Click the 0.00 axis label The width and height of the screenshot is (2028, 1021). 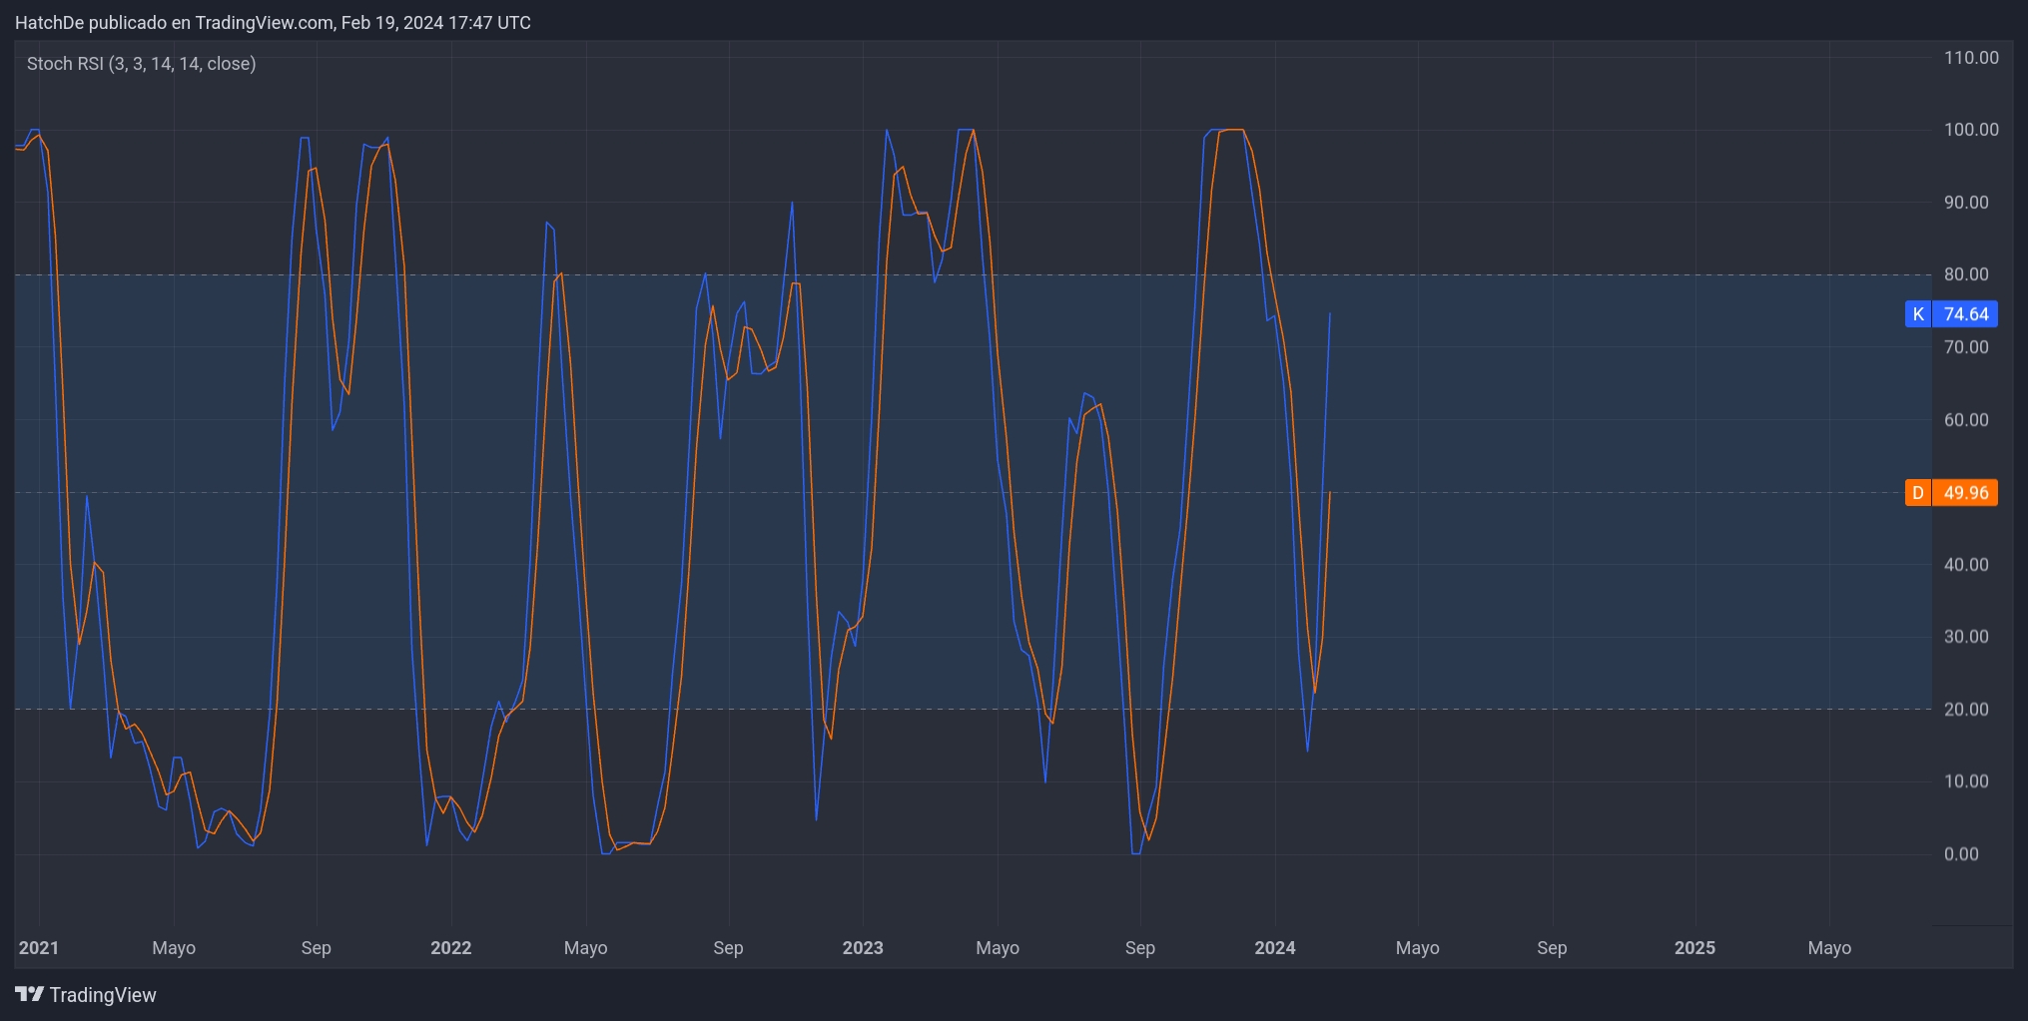pyautogui.click(x=1961, y=854)
